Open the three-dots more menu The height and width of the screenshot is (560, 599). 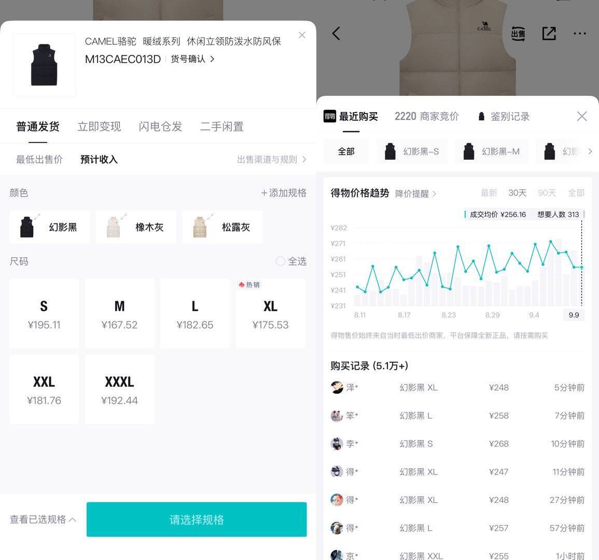579,34
